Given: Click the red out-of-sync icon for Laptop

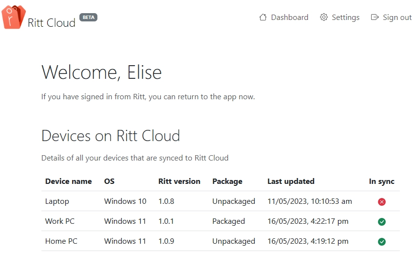Looking at the screenshot, I should (x=382, y=202).
